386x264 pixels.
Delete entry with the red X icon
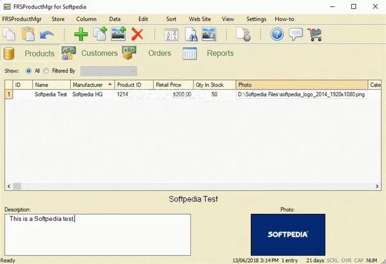tap(138, 34)
